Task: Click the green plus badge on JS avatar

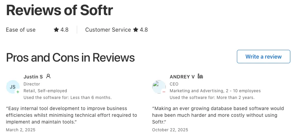Action: click(18, 92)
